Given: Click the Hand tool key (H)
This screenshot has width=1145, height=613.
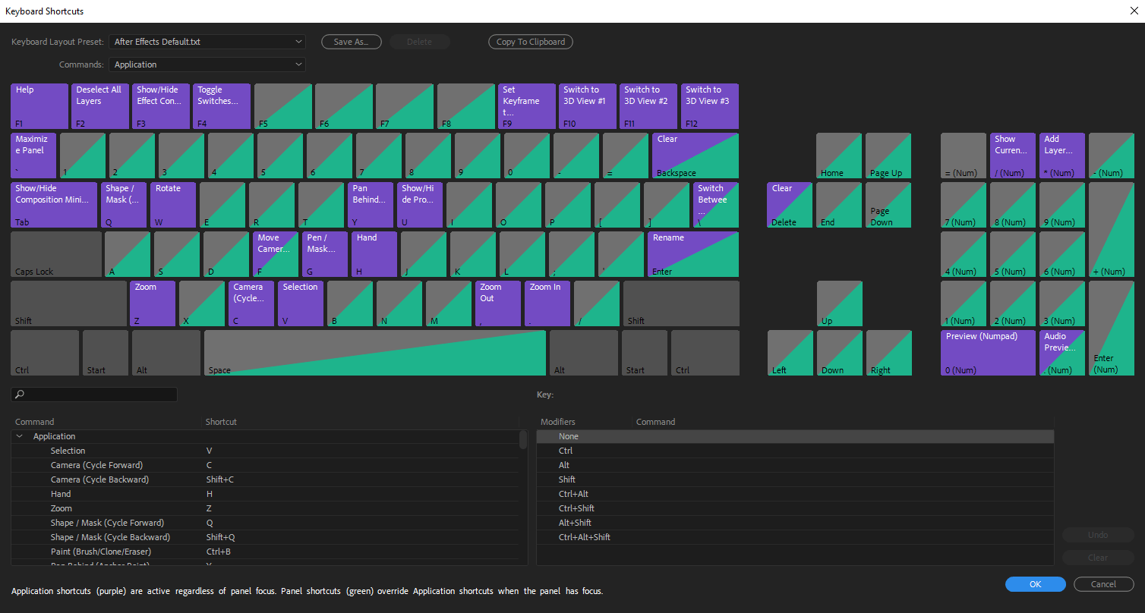Looking at the screenshot, I should [374, 253].
